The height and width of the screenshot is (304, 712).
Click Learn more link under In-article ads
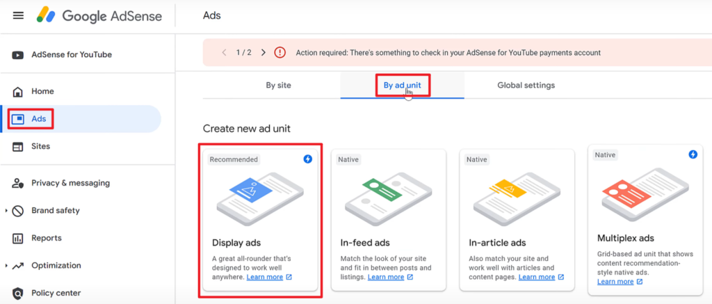tap(537, 277)
